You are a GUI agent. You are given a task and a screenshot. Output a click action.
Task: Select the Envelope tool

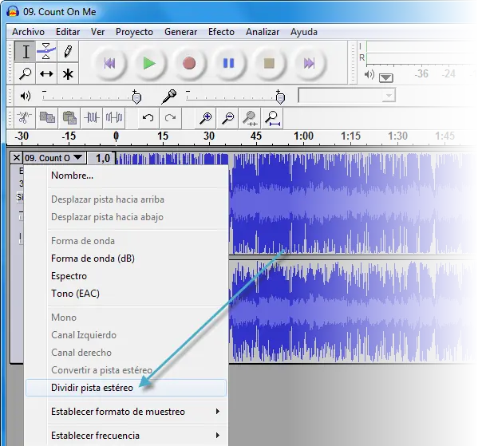(46, 52)
